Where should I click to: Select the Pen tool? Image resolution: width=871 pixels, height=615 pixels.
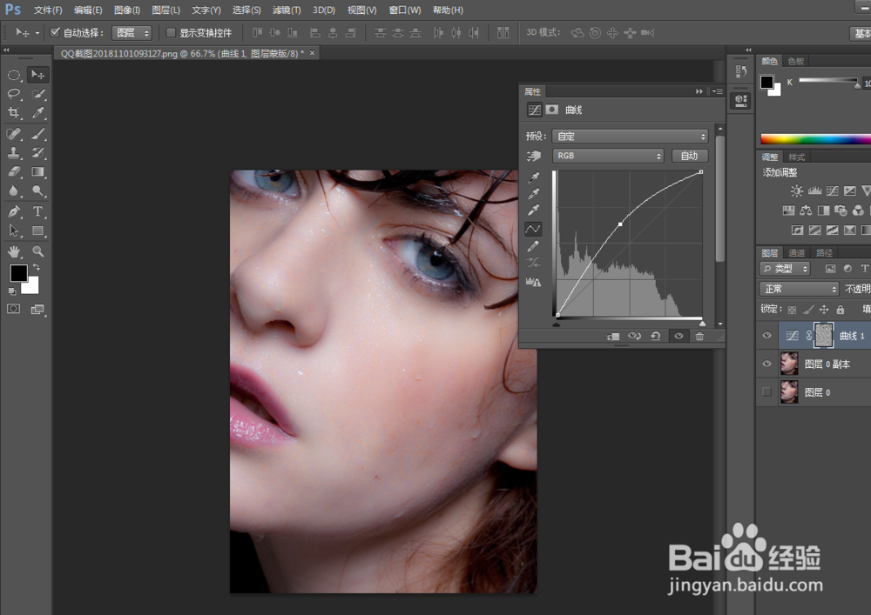14,211
